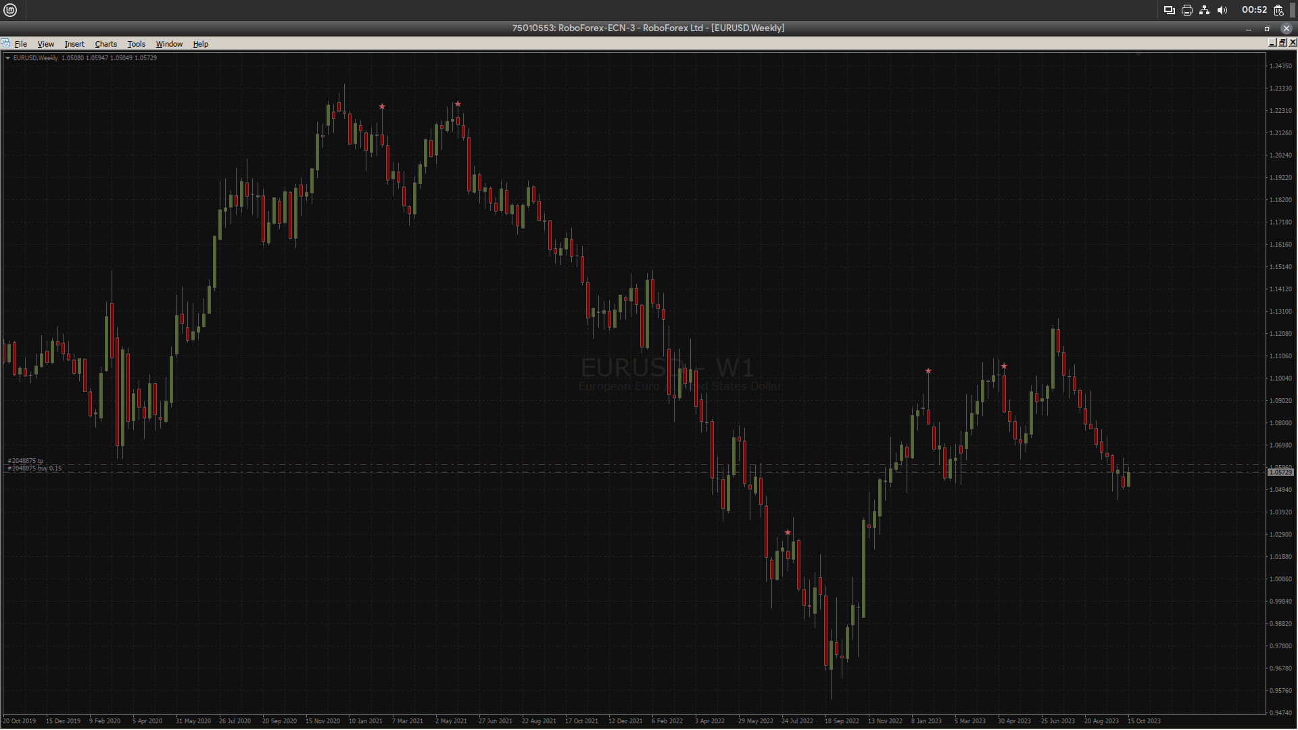Expand the EURUSD,Weekly chart header arrow

click(x=7, y=58)
